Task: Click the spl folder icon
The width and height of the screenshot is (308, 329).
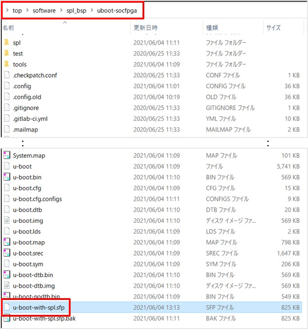Action: [x=7, y=42]
